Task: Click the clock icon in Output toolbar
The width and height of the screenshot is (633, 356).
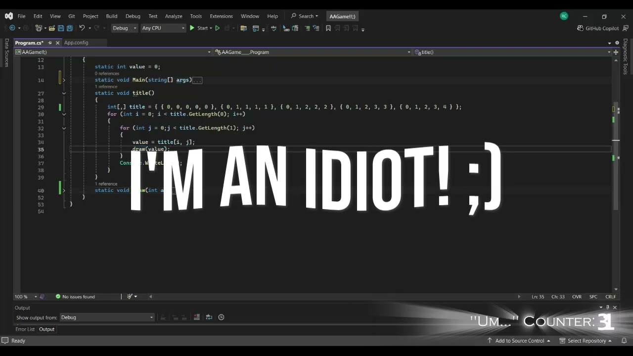Action: 221,317
